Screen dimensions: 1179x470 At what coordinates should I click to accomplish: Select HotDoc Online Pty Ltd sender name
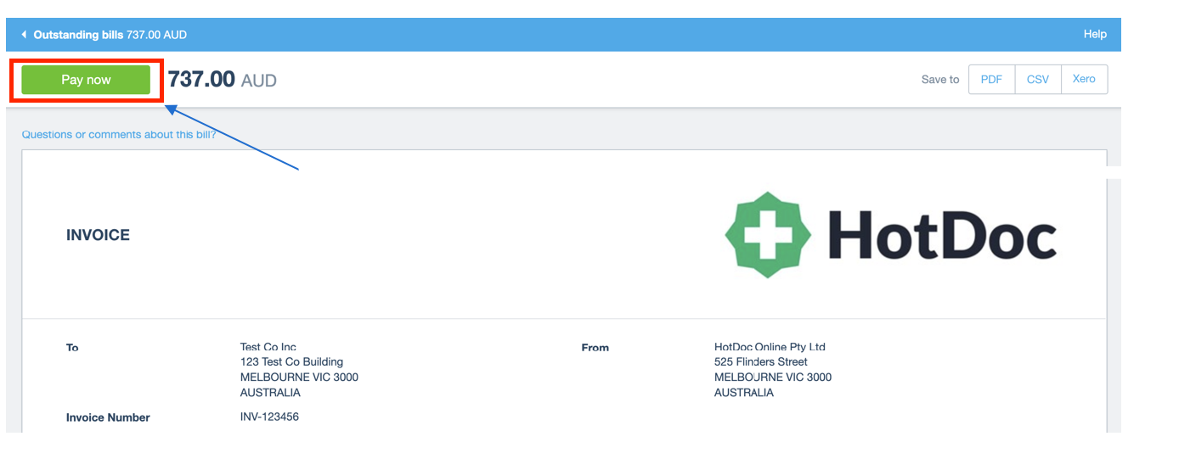(770, 347)
